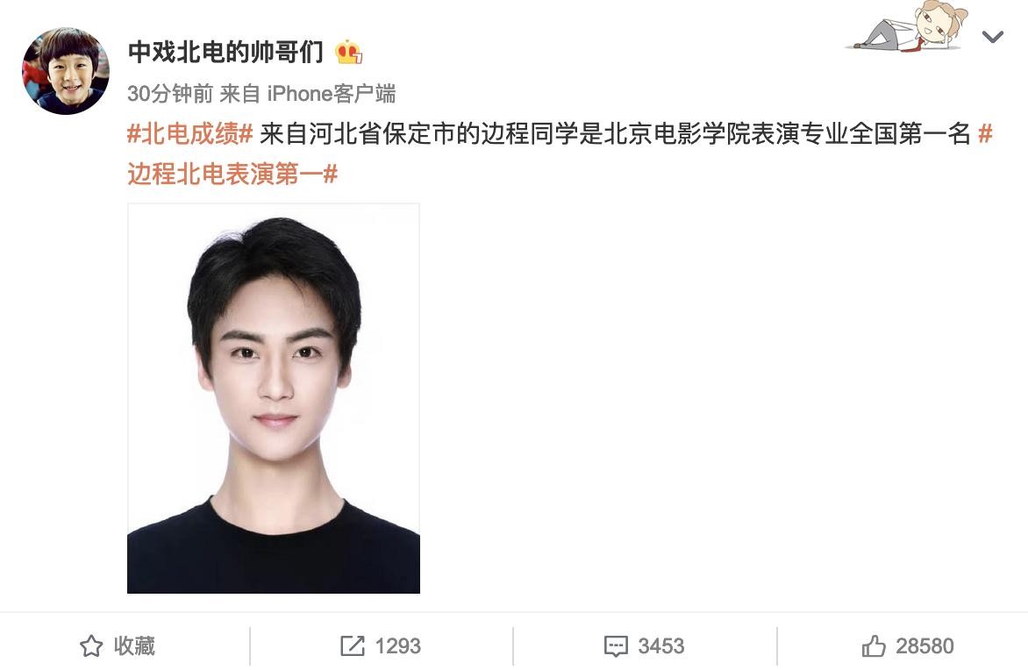Click the repost arrow icon
The image size is (1028, 670).
coord(352,646)
